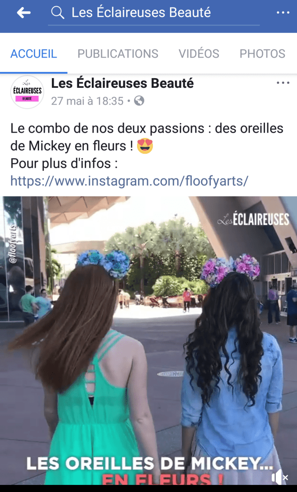Click the Les Éclaireuses watermark logo on the video

(x=253, y=219)
